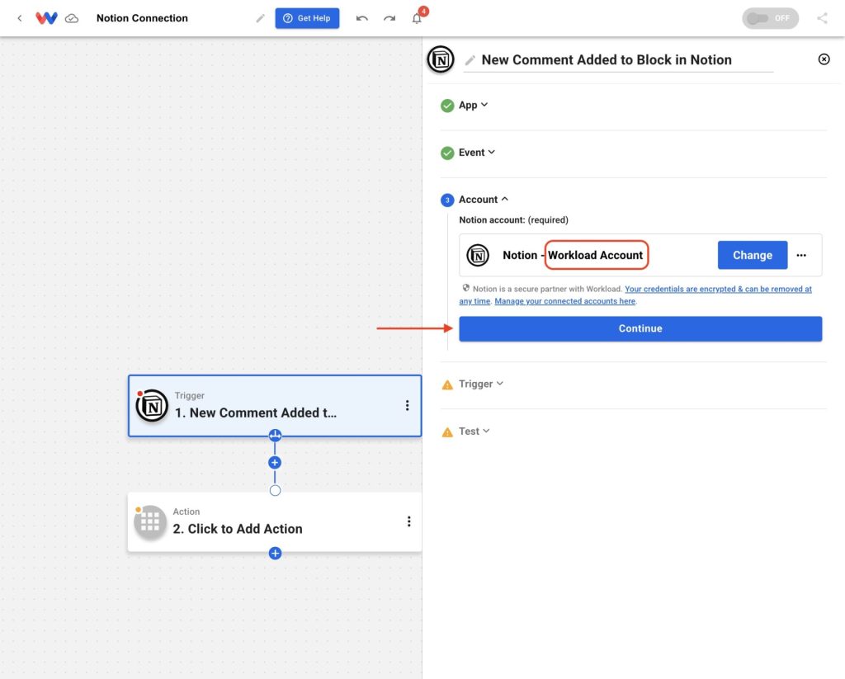845x679 pixels.
Task: Expand the Test section
Action: [474, 431]
